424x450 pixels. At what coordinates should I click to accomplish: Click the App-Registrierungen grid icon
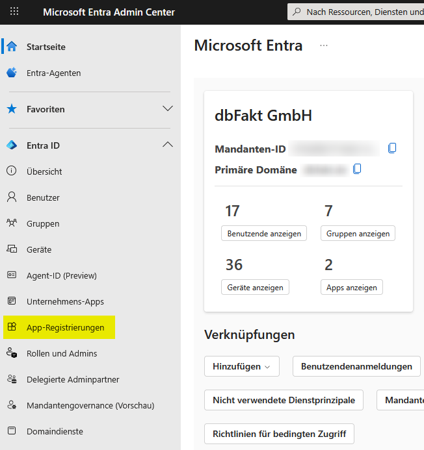[x=12, y=327]
